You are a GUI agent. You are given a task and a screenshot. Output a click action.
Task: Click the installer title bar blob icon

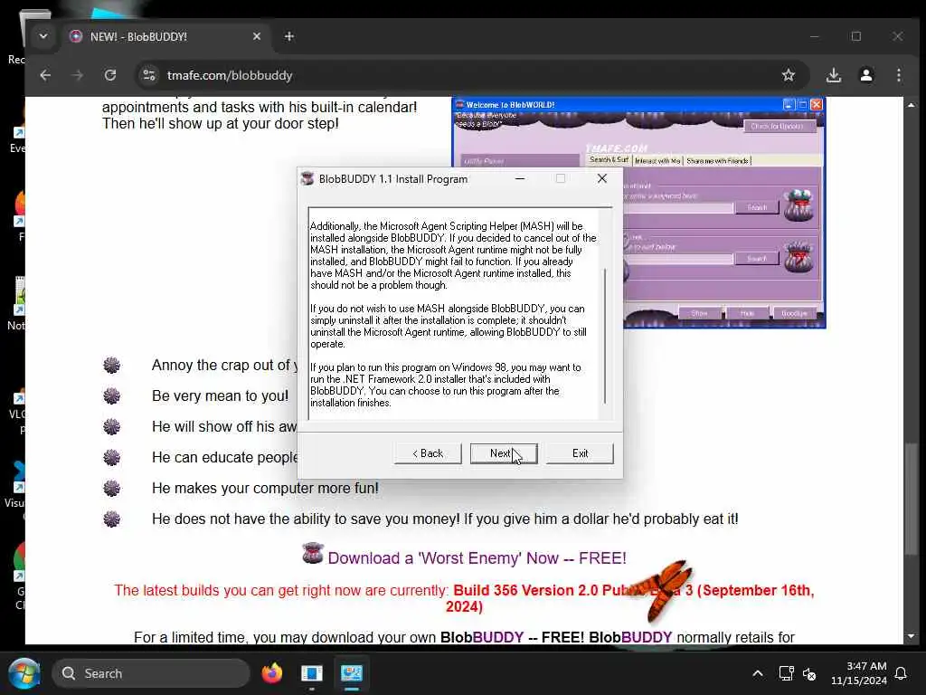click(307, 178)
